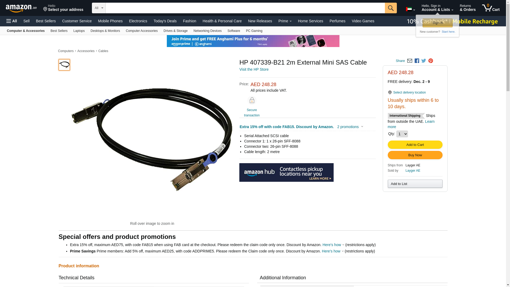Open the UAE flag language selector

pyautogui.click(x=410, y=9)
